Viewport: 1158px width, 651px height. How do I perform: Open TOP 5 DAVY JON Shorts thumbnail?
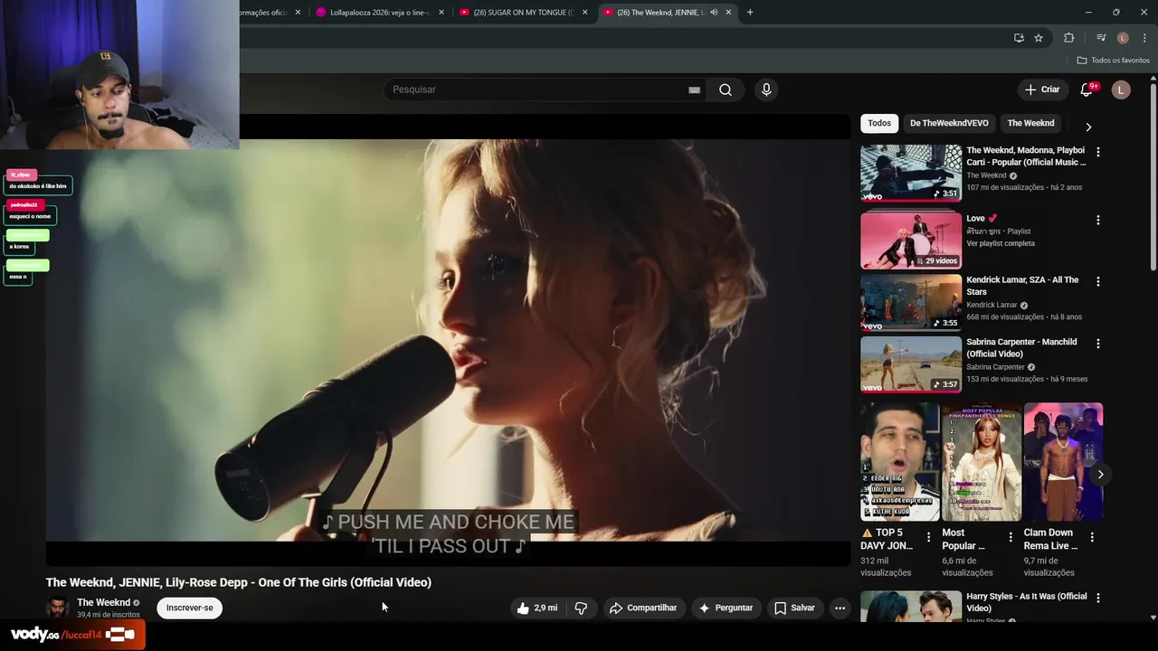(x=899, y=462)
